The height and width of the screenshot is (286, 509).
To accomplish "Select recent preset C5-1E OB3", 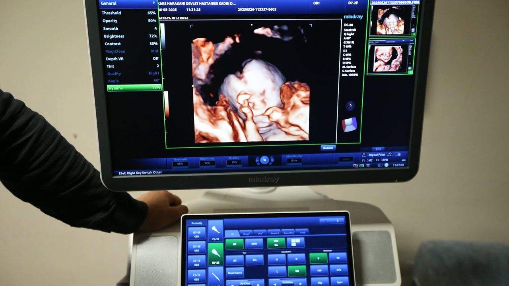I will pyautogui.click(x=197, y=262).
